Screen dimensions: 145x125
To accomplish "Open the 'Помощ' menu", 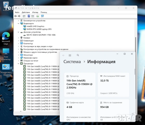I will pos(44,12).
